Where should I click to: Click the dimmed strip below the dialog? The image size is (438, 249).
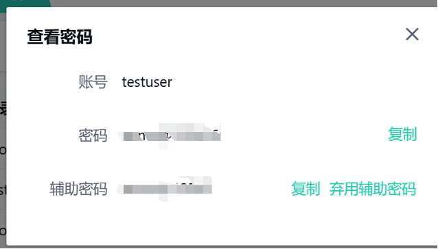[x=219, y=248]
